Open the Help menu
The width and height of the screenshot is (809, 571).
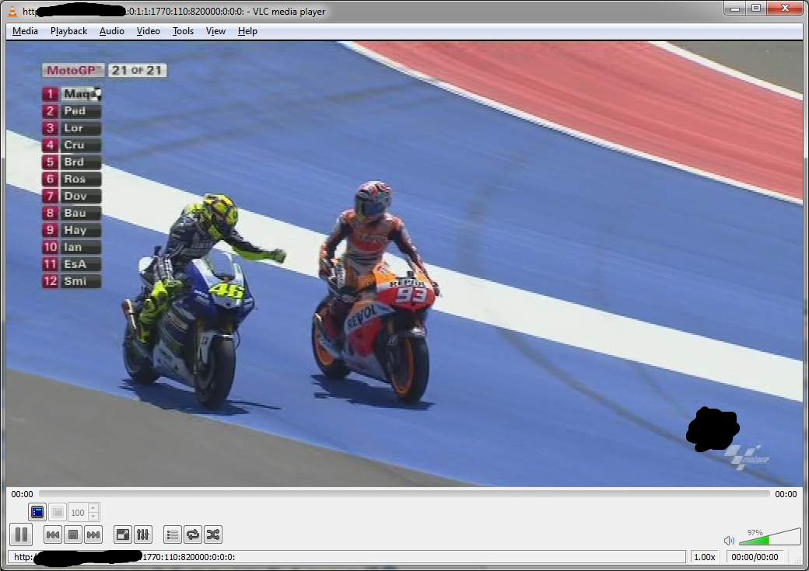point(247,31)
